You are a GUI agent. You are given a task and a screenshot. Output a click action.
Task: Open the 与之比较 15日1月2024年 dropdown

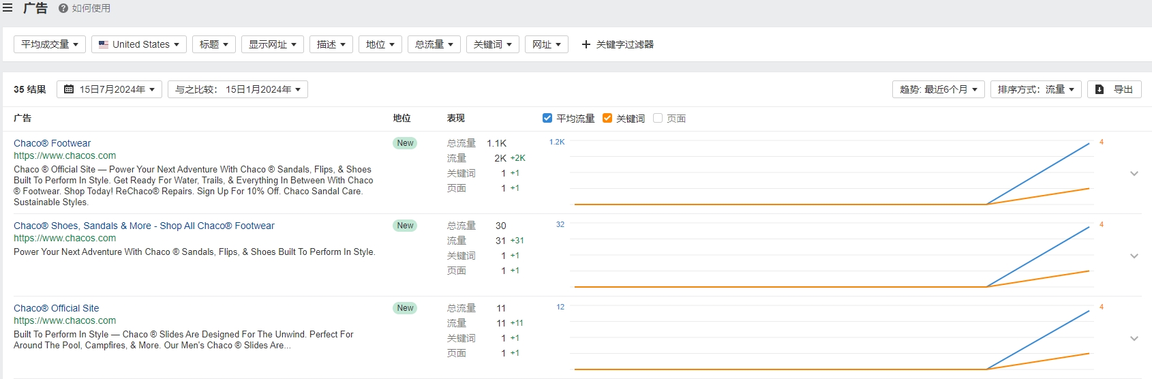[238, 89]
